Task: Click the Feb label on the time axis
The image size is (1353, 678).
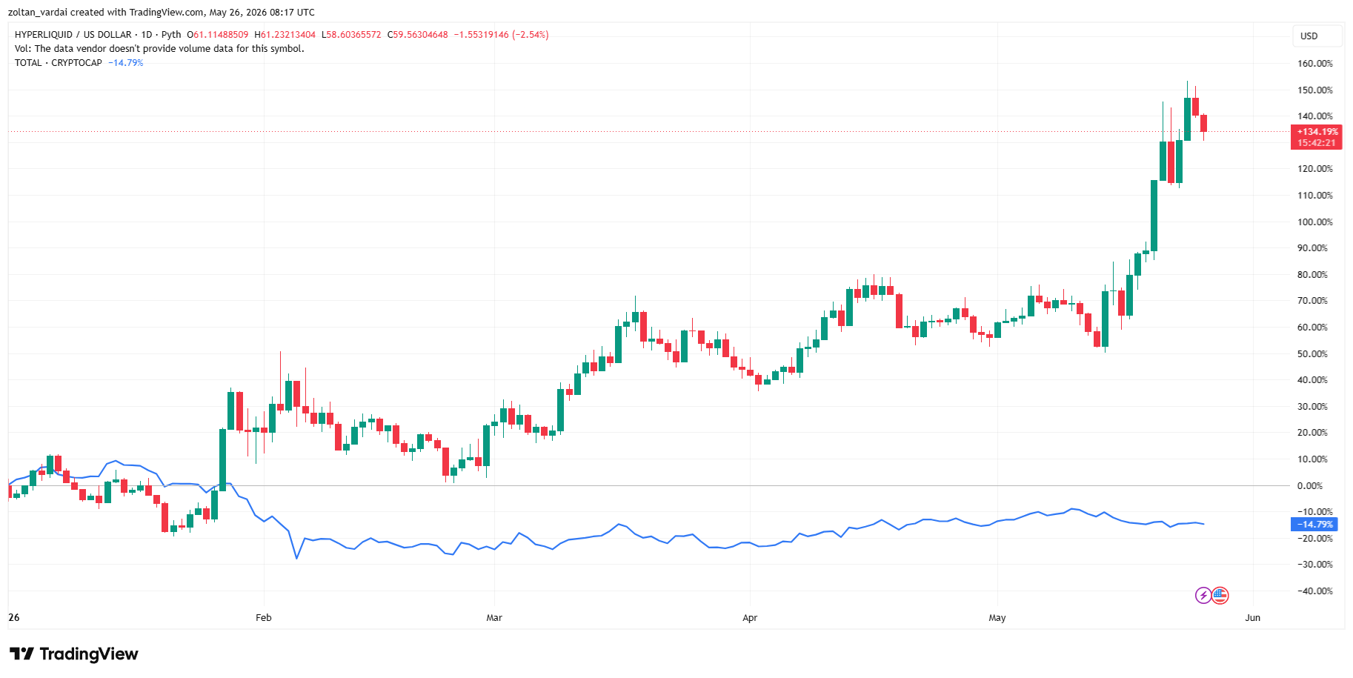Action: [x=263, y=617]
